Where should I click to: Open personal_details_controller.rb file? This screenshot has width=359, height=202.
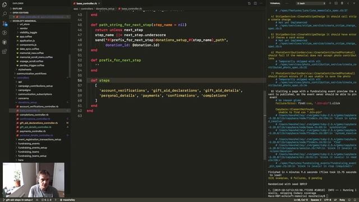click(x=36, y=135)
